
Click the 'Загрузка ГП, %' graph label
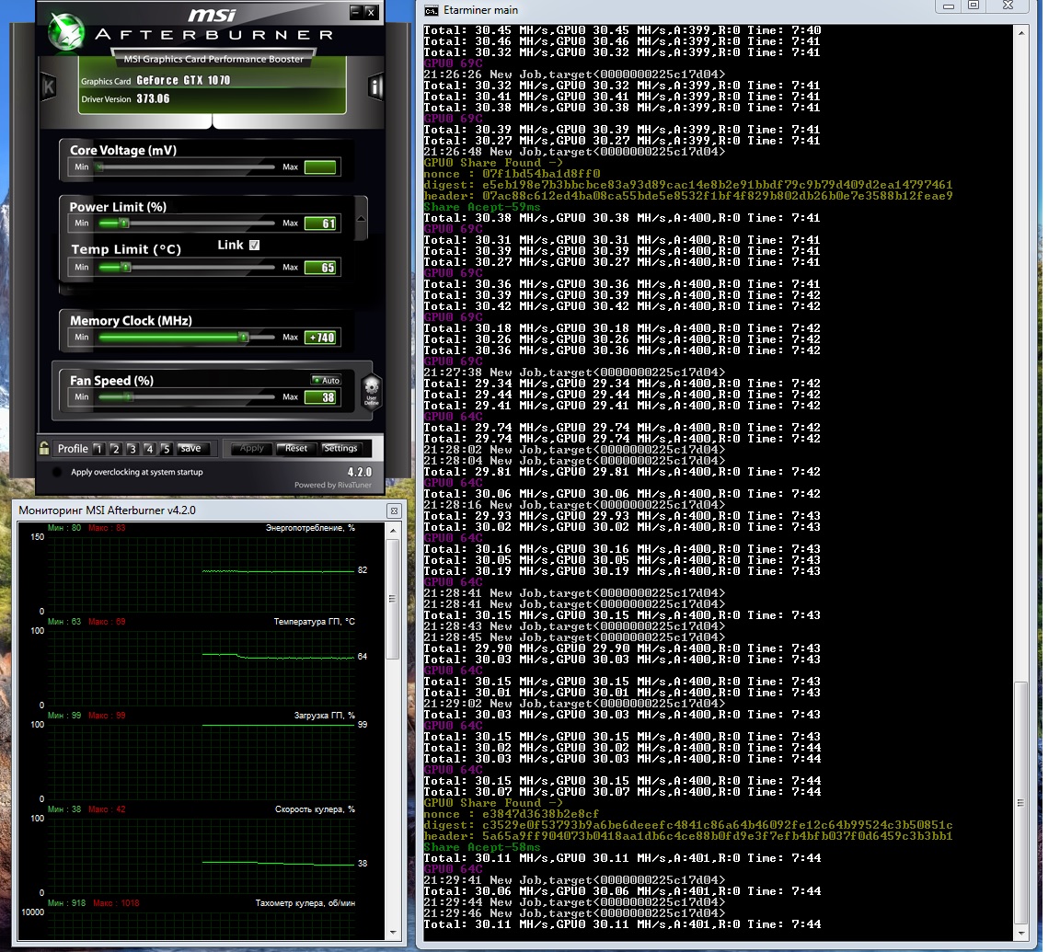pos(325,716)
